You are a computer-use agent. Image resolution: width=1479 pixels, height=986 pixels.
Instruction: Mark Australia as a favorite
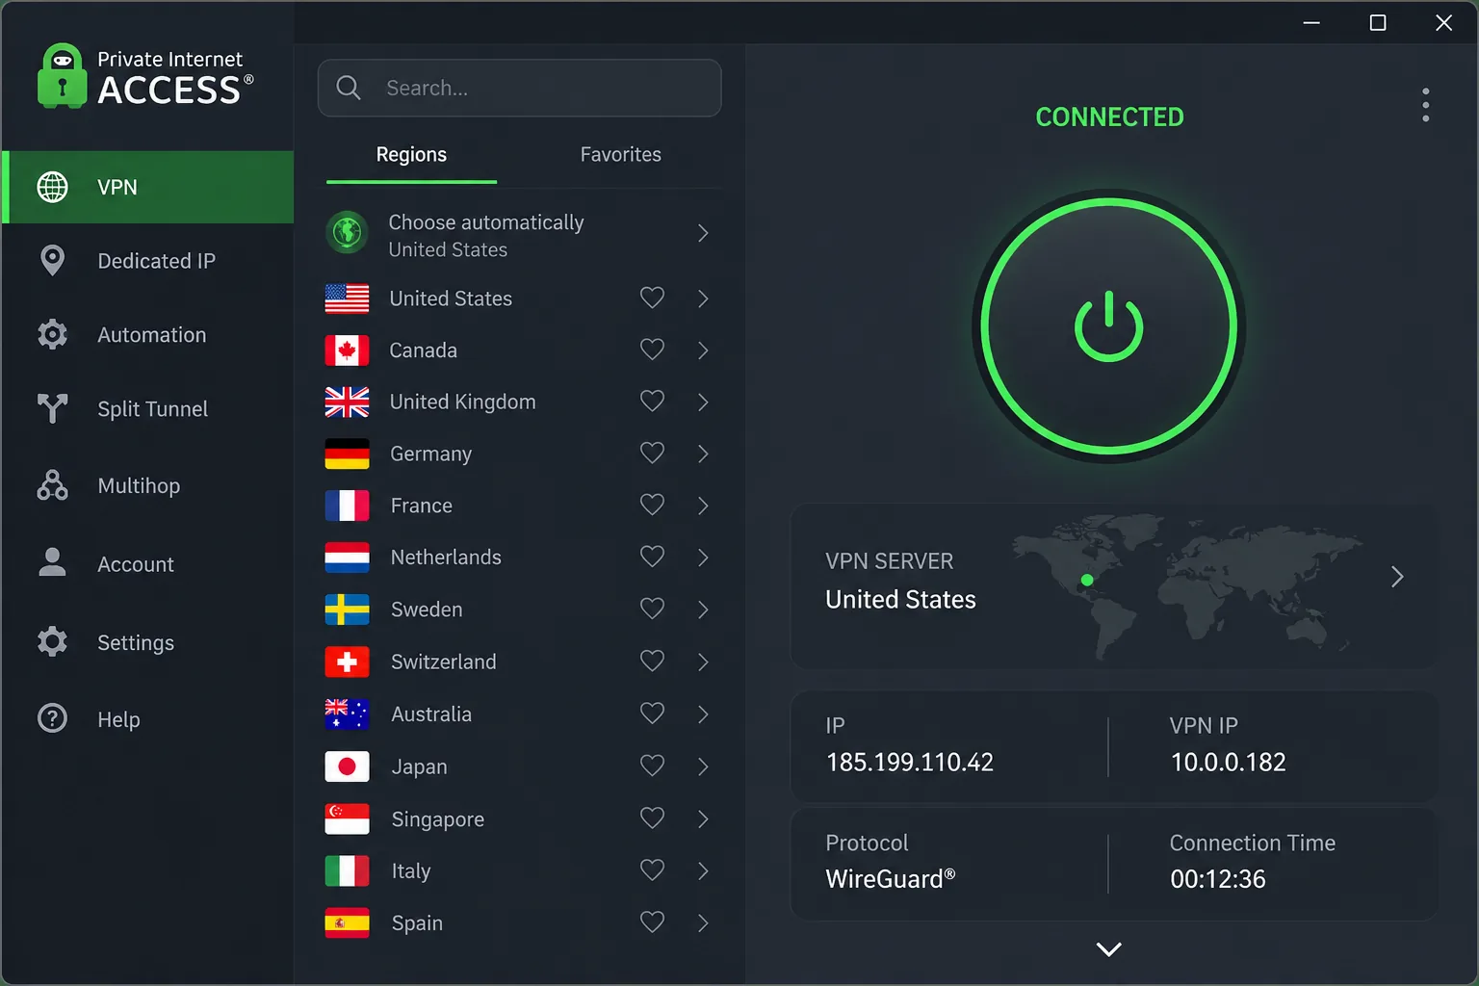(652, 714)
